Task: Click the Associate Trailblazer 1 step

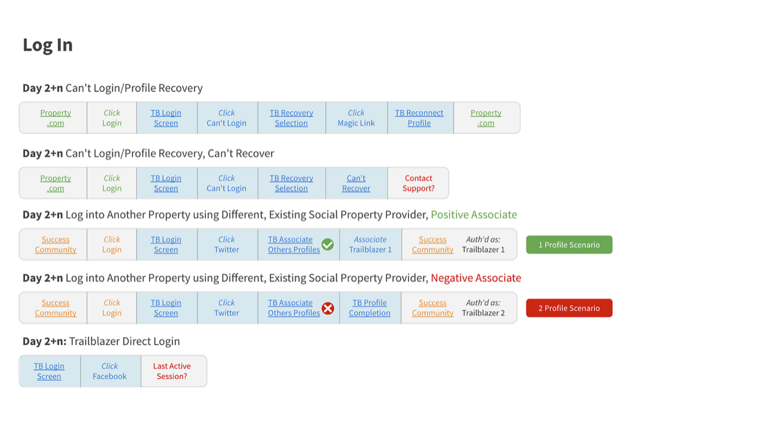Action: (x=370, y=245)
